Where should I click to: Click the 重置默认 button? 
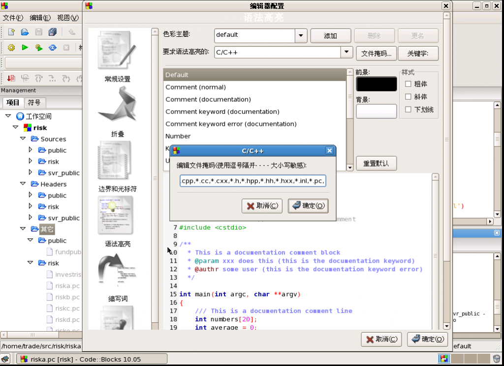click(x=376, y=164)
